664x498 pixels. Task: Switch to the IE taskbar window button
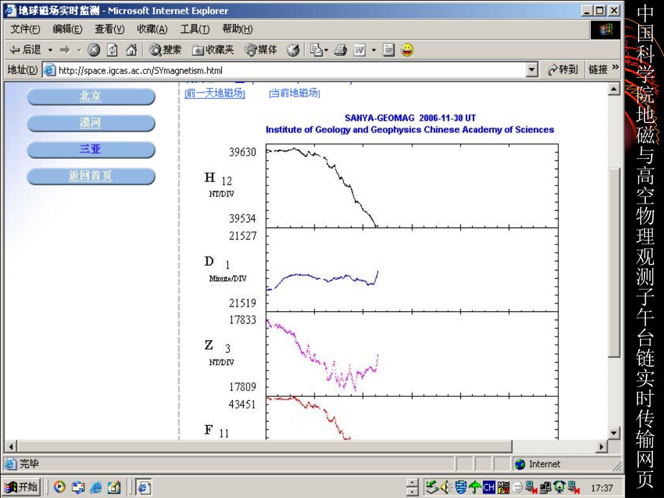tap(144, 488)
